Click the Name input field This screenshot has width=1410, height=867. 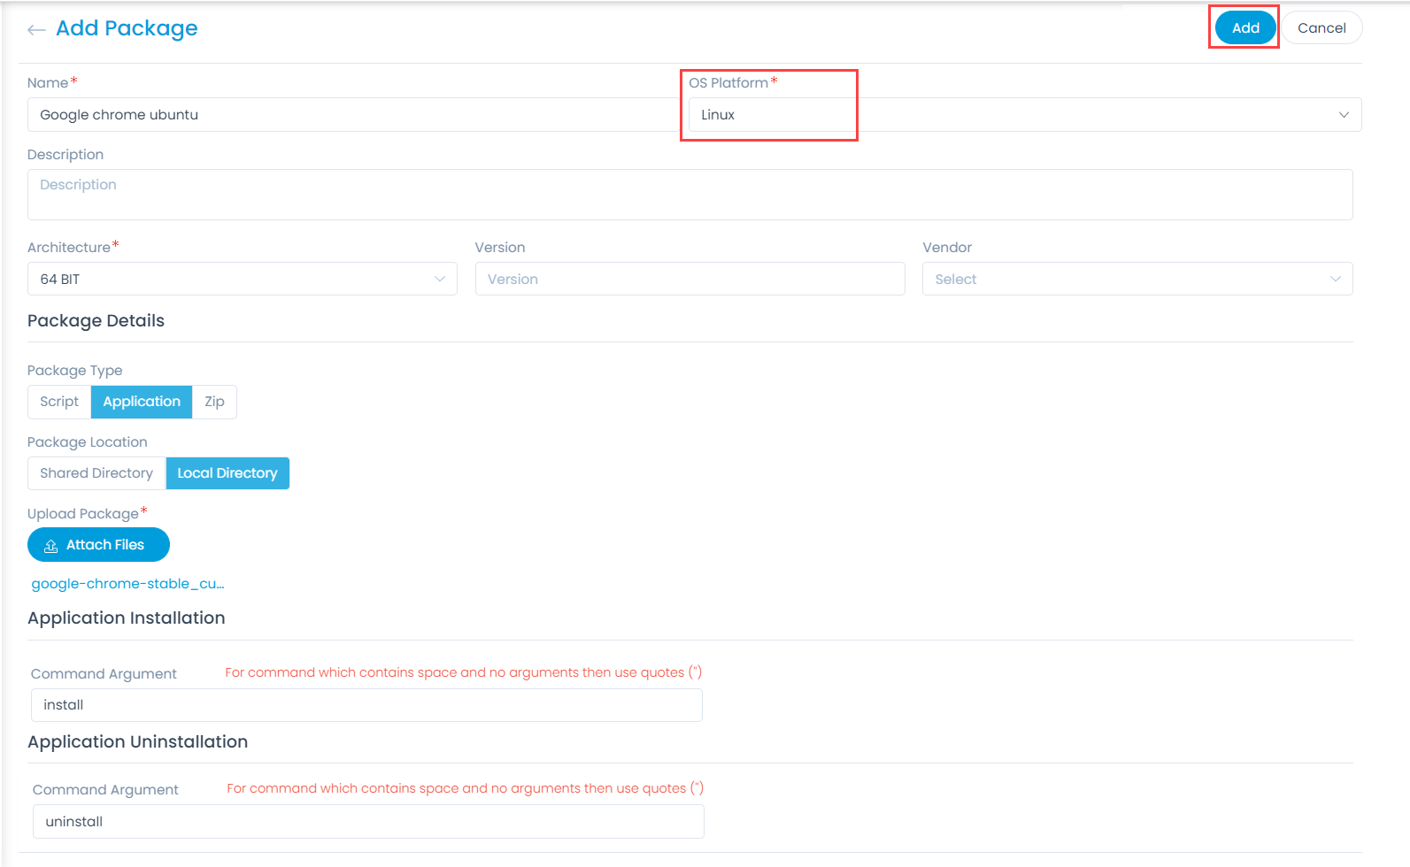point(354,115)
